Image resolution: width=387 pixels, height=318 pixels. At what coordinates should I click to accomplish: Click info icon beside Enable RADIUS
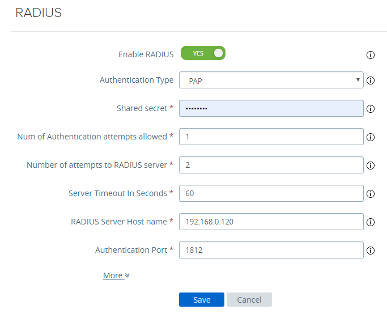click(371, 55)
